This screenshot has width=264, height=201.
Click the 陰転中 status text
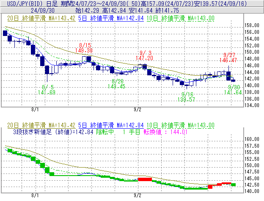(105, 132)
